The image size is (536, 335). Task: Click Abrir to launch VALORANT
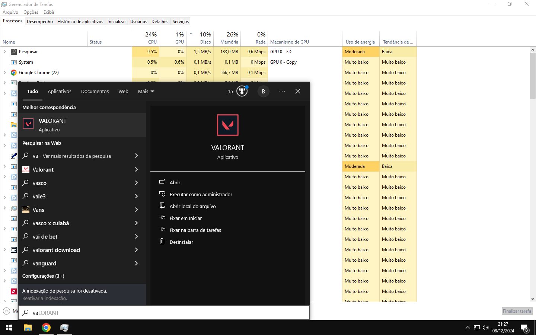click(228, 182)
